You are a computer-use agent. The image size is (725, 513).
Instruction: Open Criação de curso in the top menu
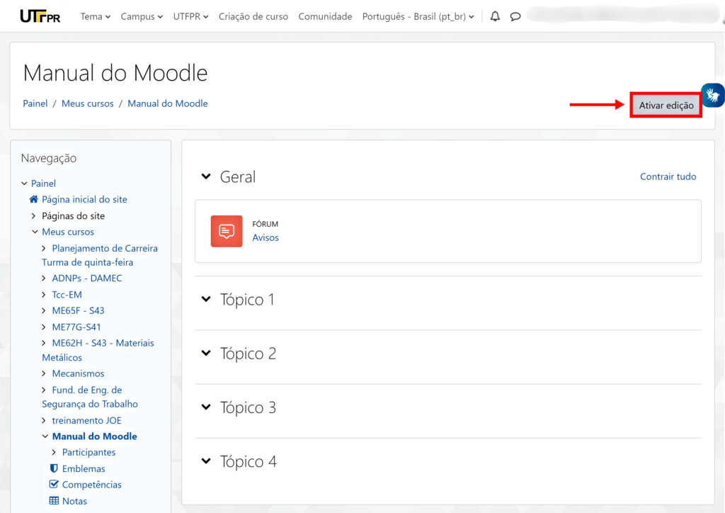253,17
